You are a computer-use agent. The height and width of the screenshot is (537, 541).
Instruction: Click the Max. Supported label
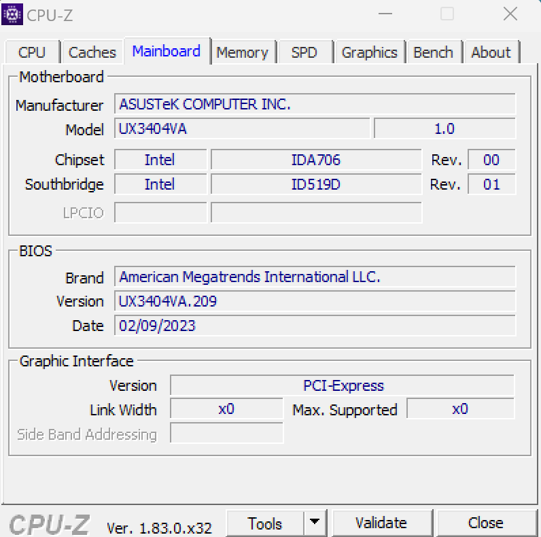click(x=345, y=410)
